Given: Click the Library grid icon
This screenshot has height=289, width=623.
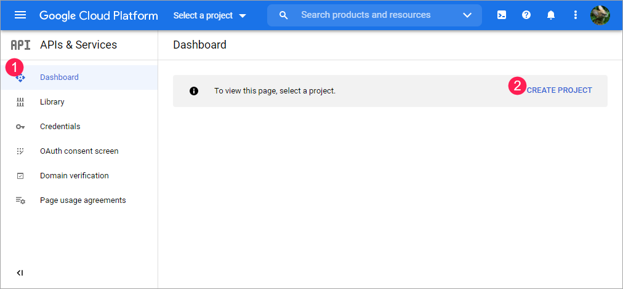Looking at the screenshot, I should pyautogui.click(x=20, y=102).
